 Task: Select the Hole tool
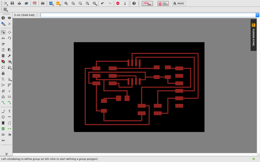click(3, 135)
